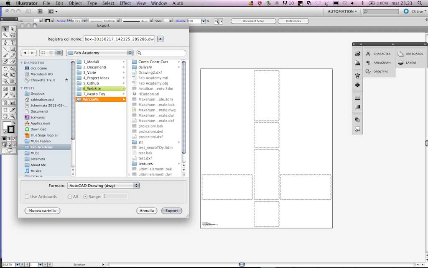Choose the All radio button
Screen dimensions: 428x268
[70, 197]
